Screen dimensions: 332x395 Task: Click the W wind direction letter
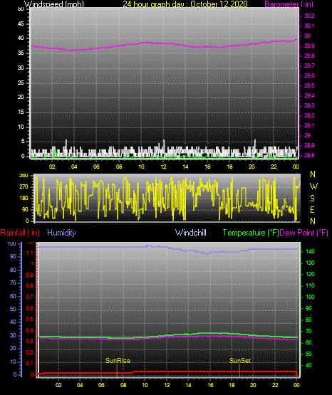point(313,186)
